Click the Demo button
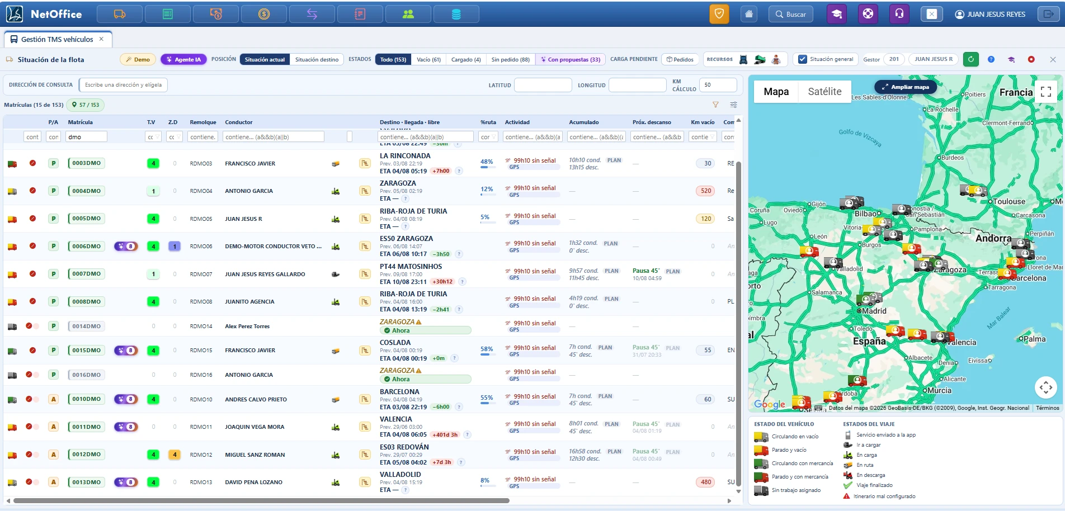 pos(138,59)
